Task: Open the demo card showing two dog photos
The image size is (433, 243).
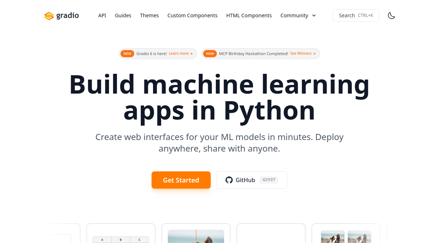Action: pos(346,233)
